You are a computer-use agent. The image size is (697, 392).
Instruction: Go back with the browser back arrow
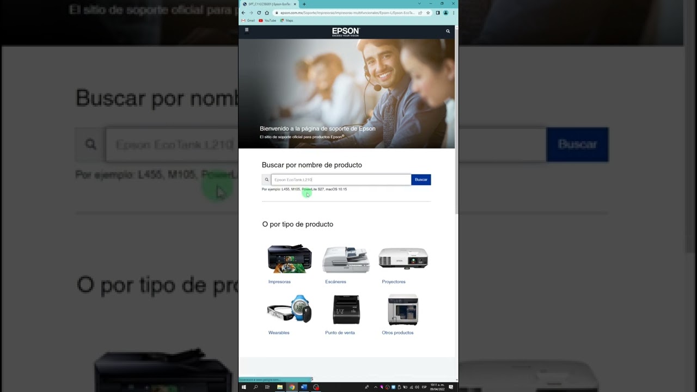[243, 13]
